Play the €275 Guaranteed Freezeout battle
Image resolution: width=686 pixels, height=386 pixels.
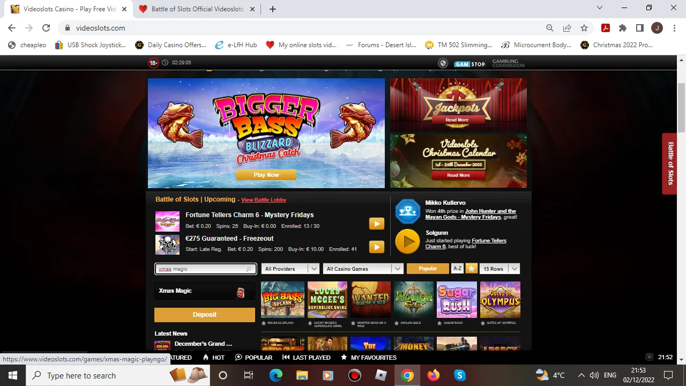(x=376, y=247)
